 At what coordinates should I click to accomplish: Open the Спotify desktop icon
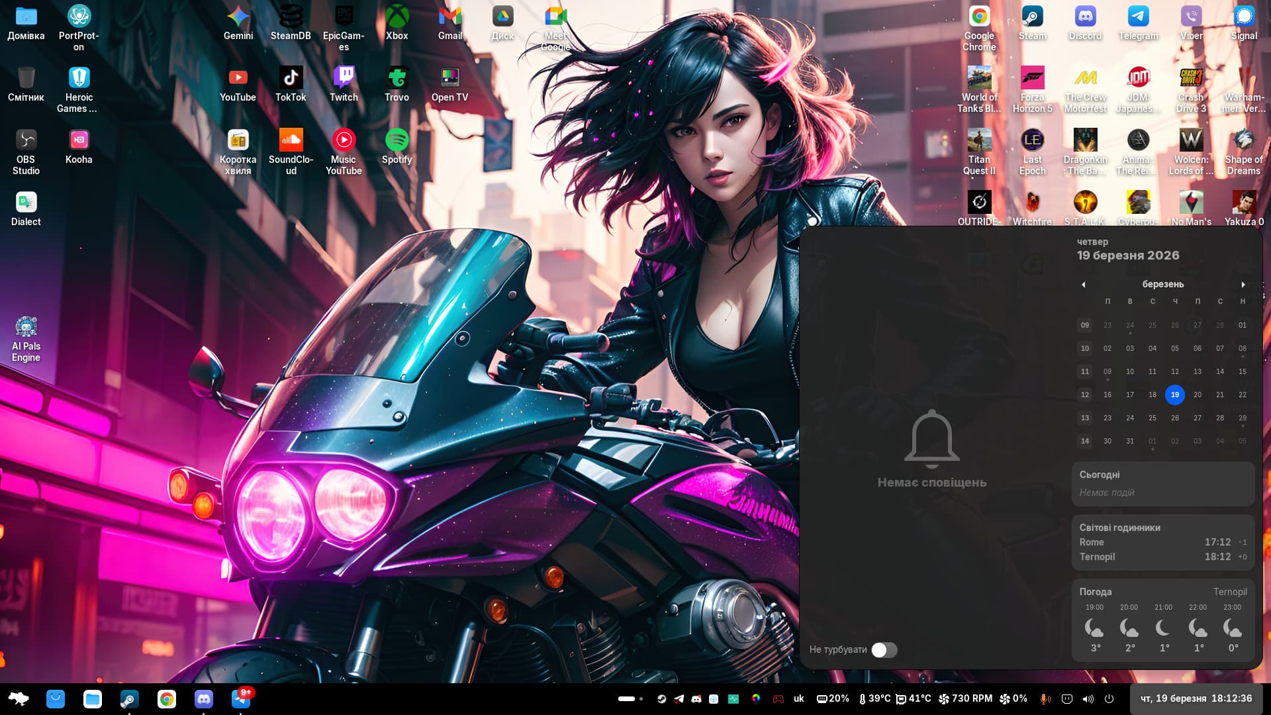(x=397, y=140)
